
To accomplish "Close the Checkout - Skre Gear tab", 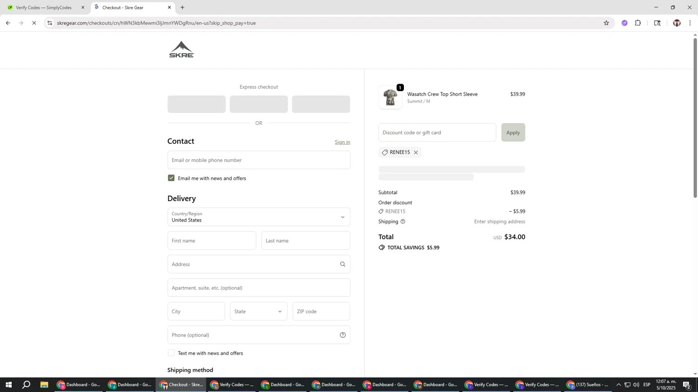I will coord(169,7).
